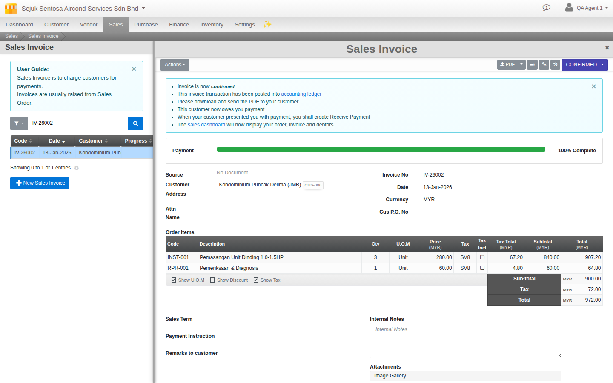Toggle Tax Incl checkbox for RPR-001 row
Image resolution: width=613 pixels, height=383 pixels.
point(482,268)
